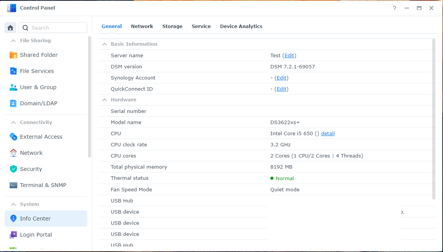Edit the Synology Account
The width and height of the screenshot is (443, 252).
[281, 78]
